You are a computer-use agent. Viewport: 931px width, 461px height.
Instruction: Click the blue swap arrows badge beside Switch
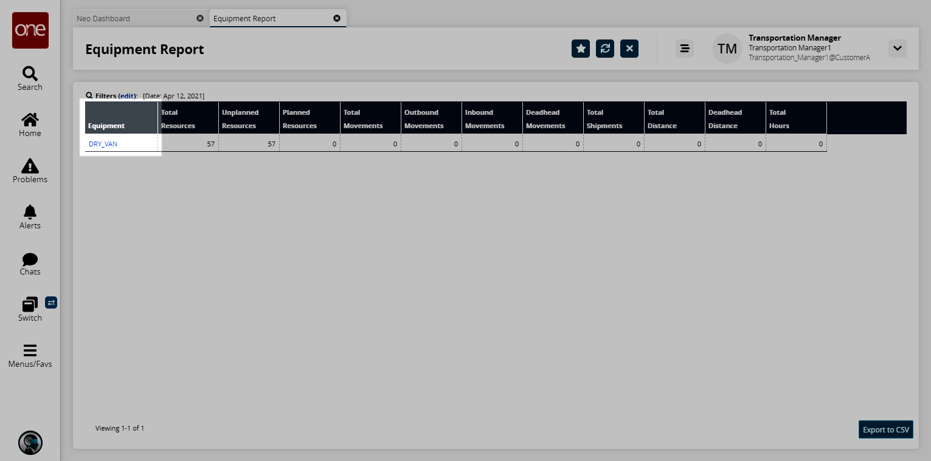51,302
